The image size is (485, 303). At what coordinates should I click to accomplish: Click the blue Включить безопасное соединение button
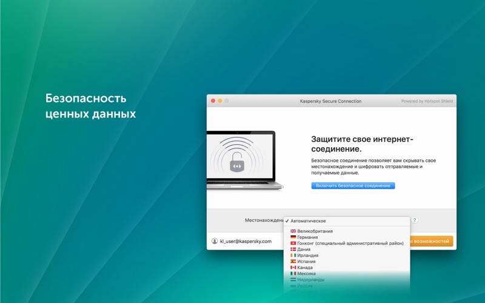pos(353,185)
